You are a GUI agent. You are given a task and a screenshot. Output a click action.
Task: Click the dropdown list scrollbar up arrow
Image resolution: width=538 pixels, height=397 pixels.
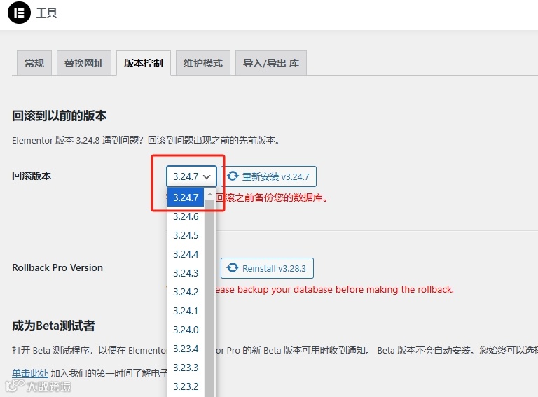(x=209, y=194)
